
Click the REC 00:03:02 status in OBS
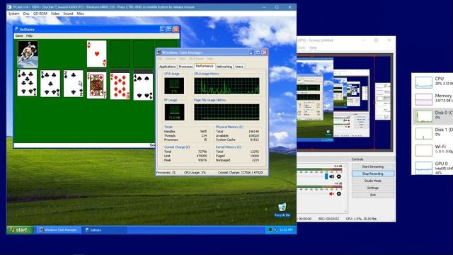tap(328, 219)
